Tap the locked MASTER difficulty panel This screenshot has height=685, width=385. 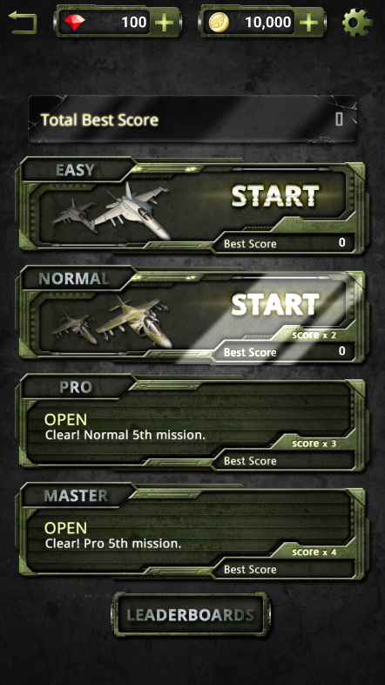coord(192,530)
